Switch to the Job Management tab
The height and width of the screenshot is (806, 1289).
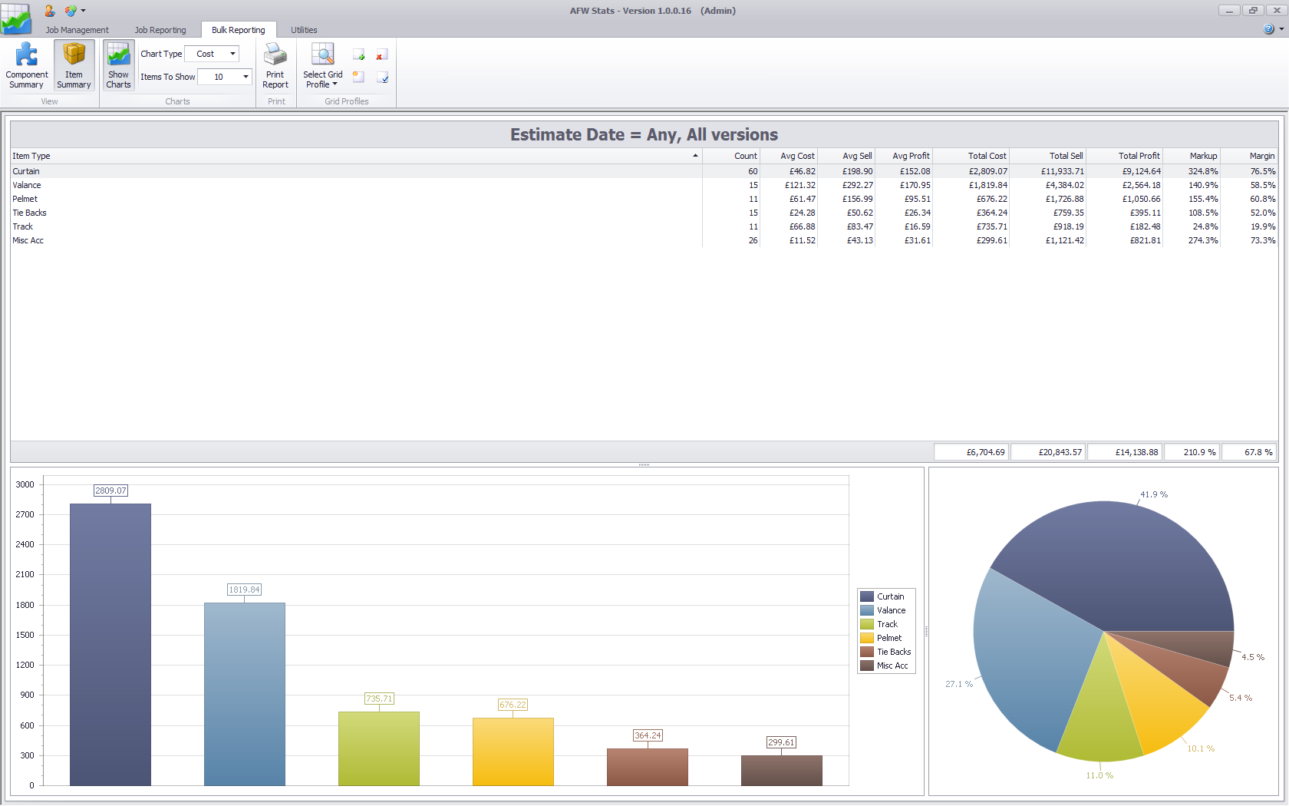tap(77, 30)
